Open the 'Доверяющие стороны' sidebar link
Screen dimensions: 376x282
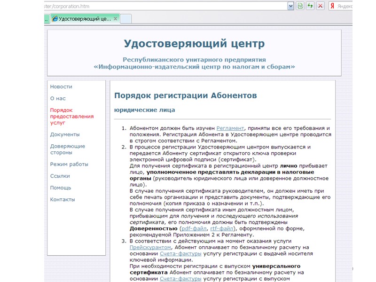coord(68,149)
